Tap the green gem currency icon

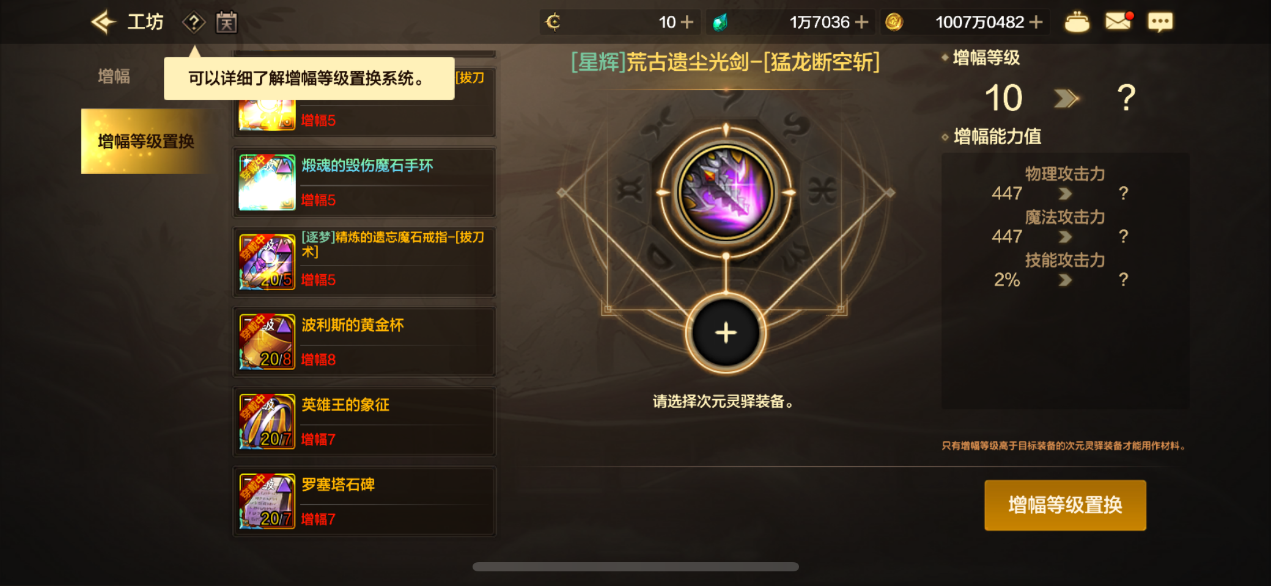[x=720, y=23]
